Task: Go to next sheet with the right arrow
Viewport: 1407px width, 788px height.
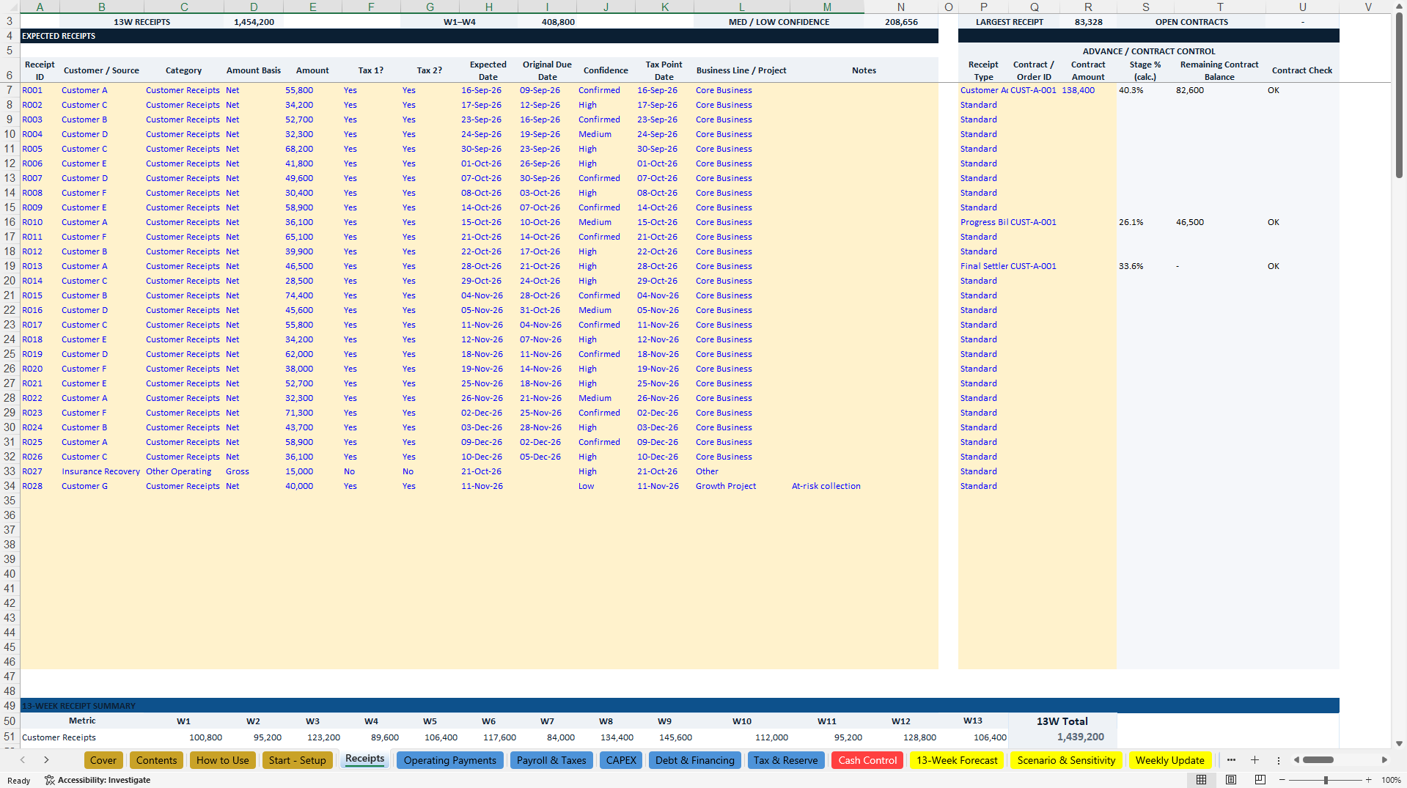Action: tap(46, 760)
